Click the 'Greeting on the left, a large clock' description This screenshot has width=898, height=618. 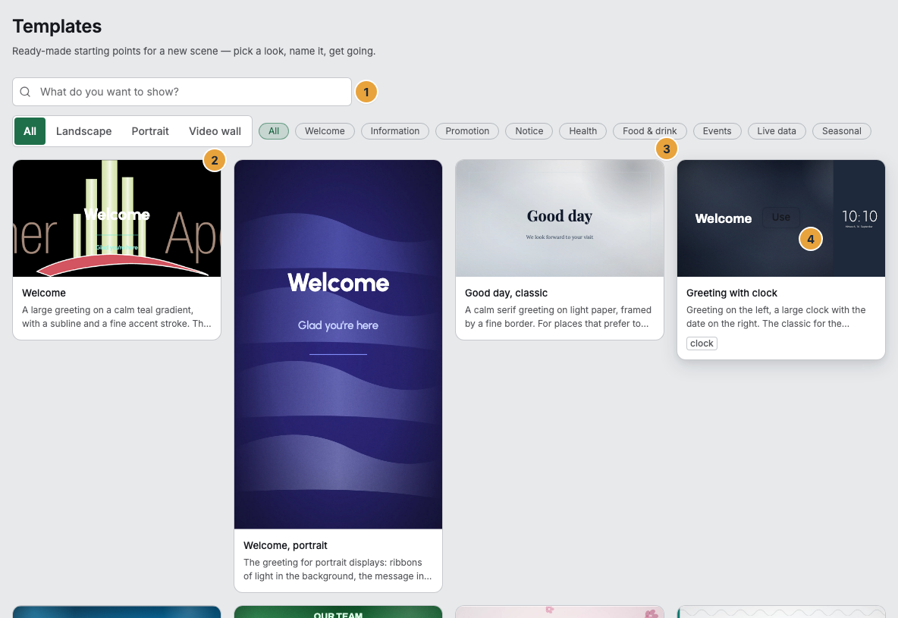tap(776, 317)
